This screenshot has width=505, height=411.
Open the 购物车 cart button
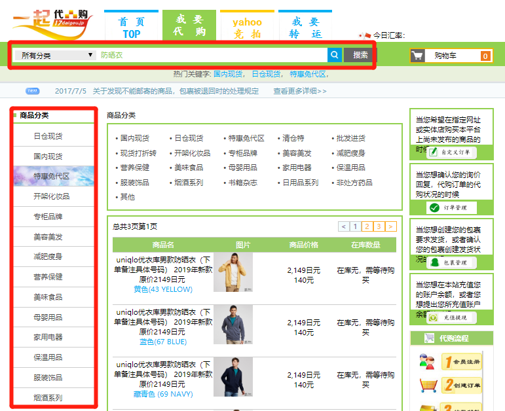(x=451, y=56)
